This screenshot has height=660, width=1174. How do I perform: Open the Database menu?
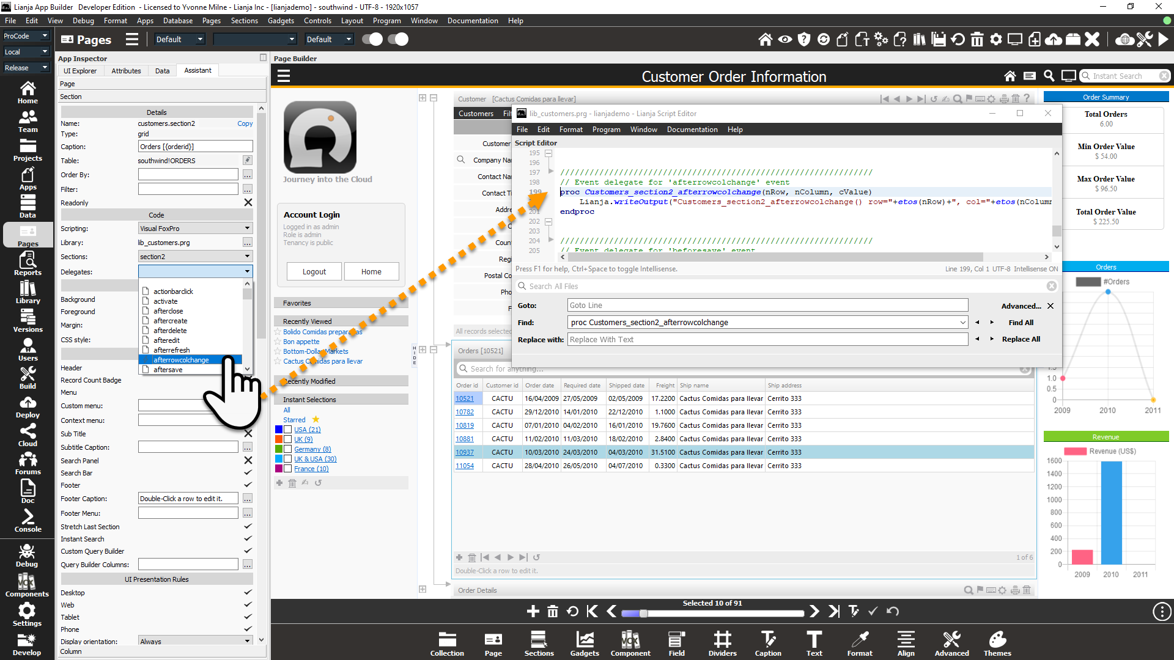point(177,21)
